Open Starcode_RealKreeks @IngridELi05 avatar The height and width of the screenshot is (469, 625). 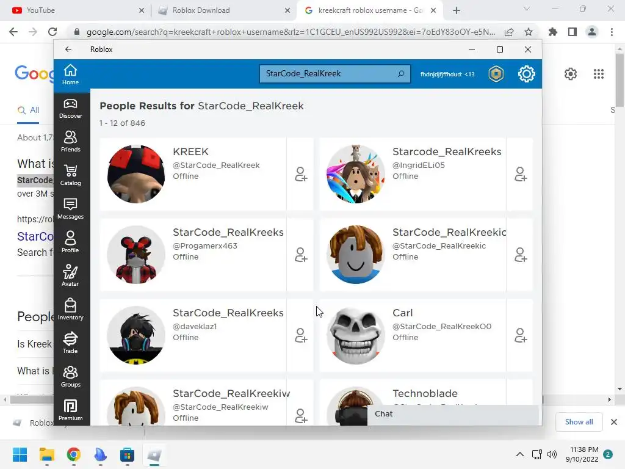pyautogui.click(x=356, y=174)
